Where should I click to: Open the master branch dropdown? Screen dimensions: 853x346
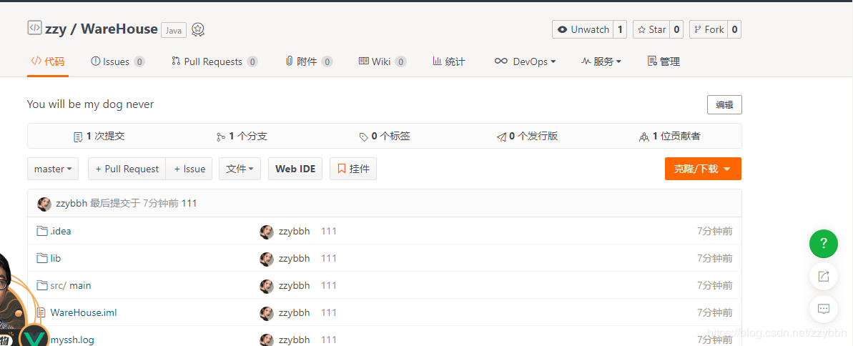point(53,169)
